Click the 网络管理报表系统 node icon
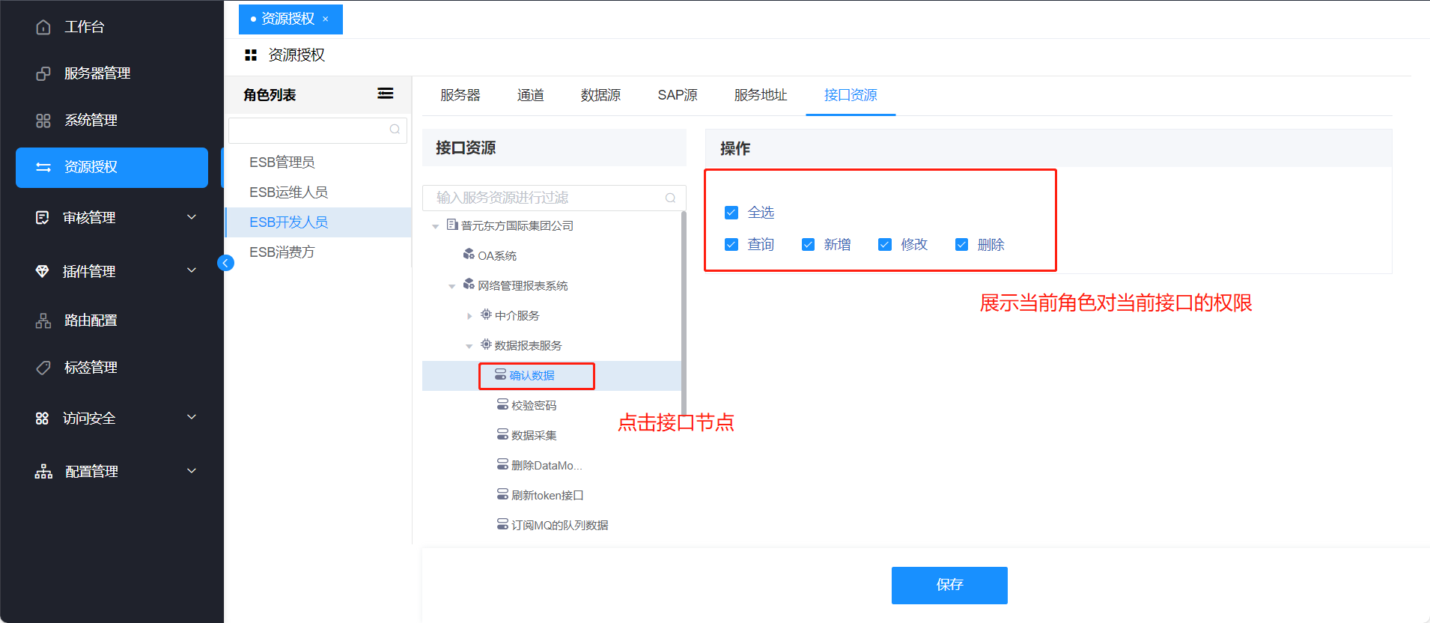 pyautogui.click(x=469, y=285)
